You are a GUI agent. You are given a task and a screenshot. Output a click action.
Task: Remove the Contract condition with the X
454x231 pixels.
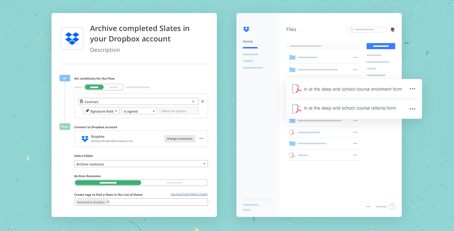[x=203, y=101]
